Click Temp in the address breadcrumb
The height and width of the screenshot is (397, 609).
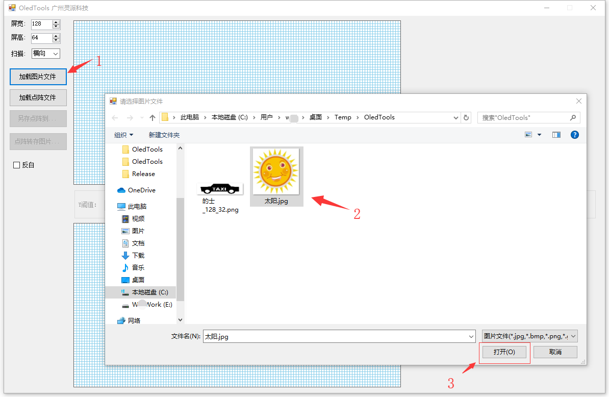[343, 117]
